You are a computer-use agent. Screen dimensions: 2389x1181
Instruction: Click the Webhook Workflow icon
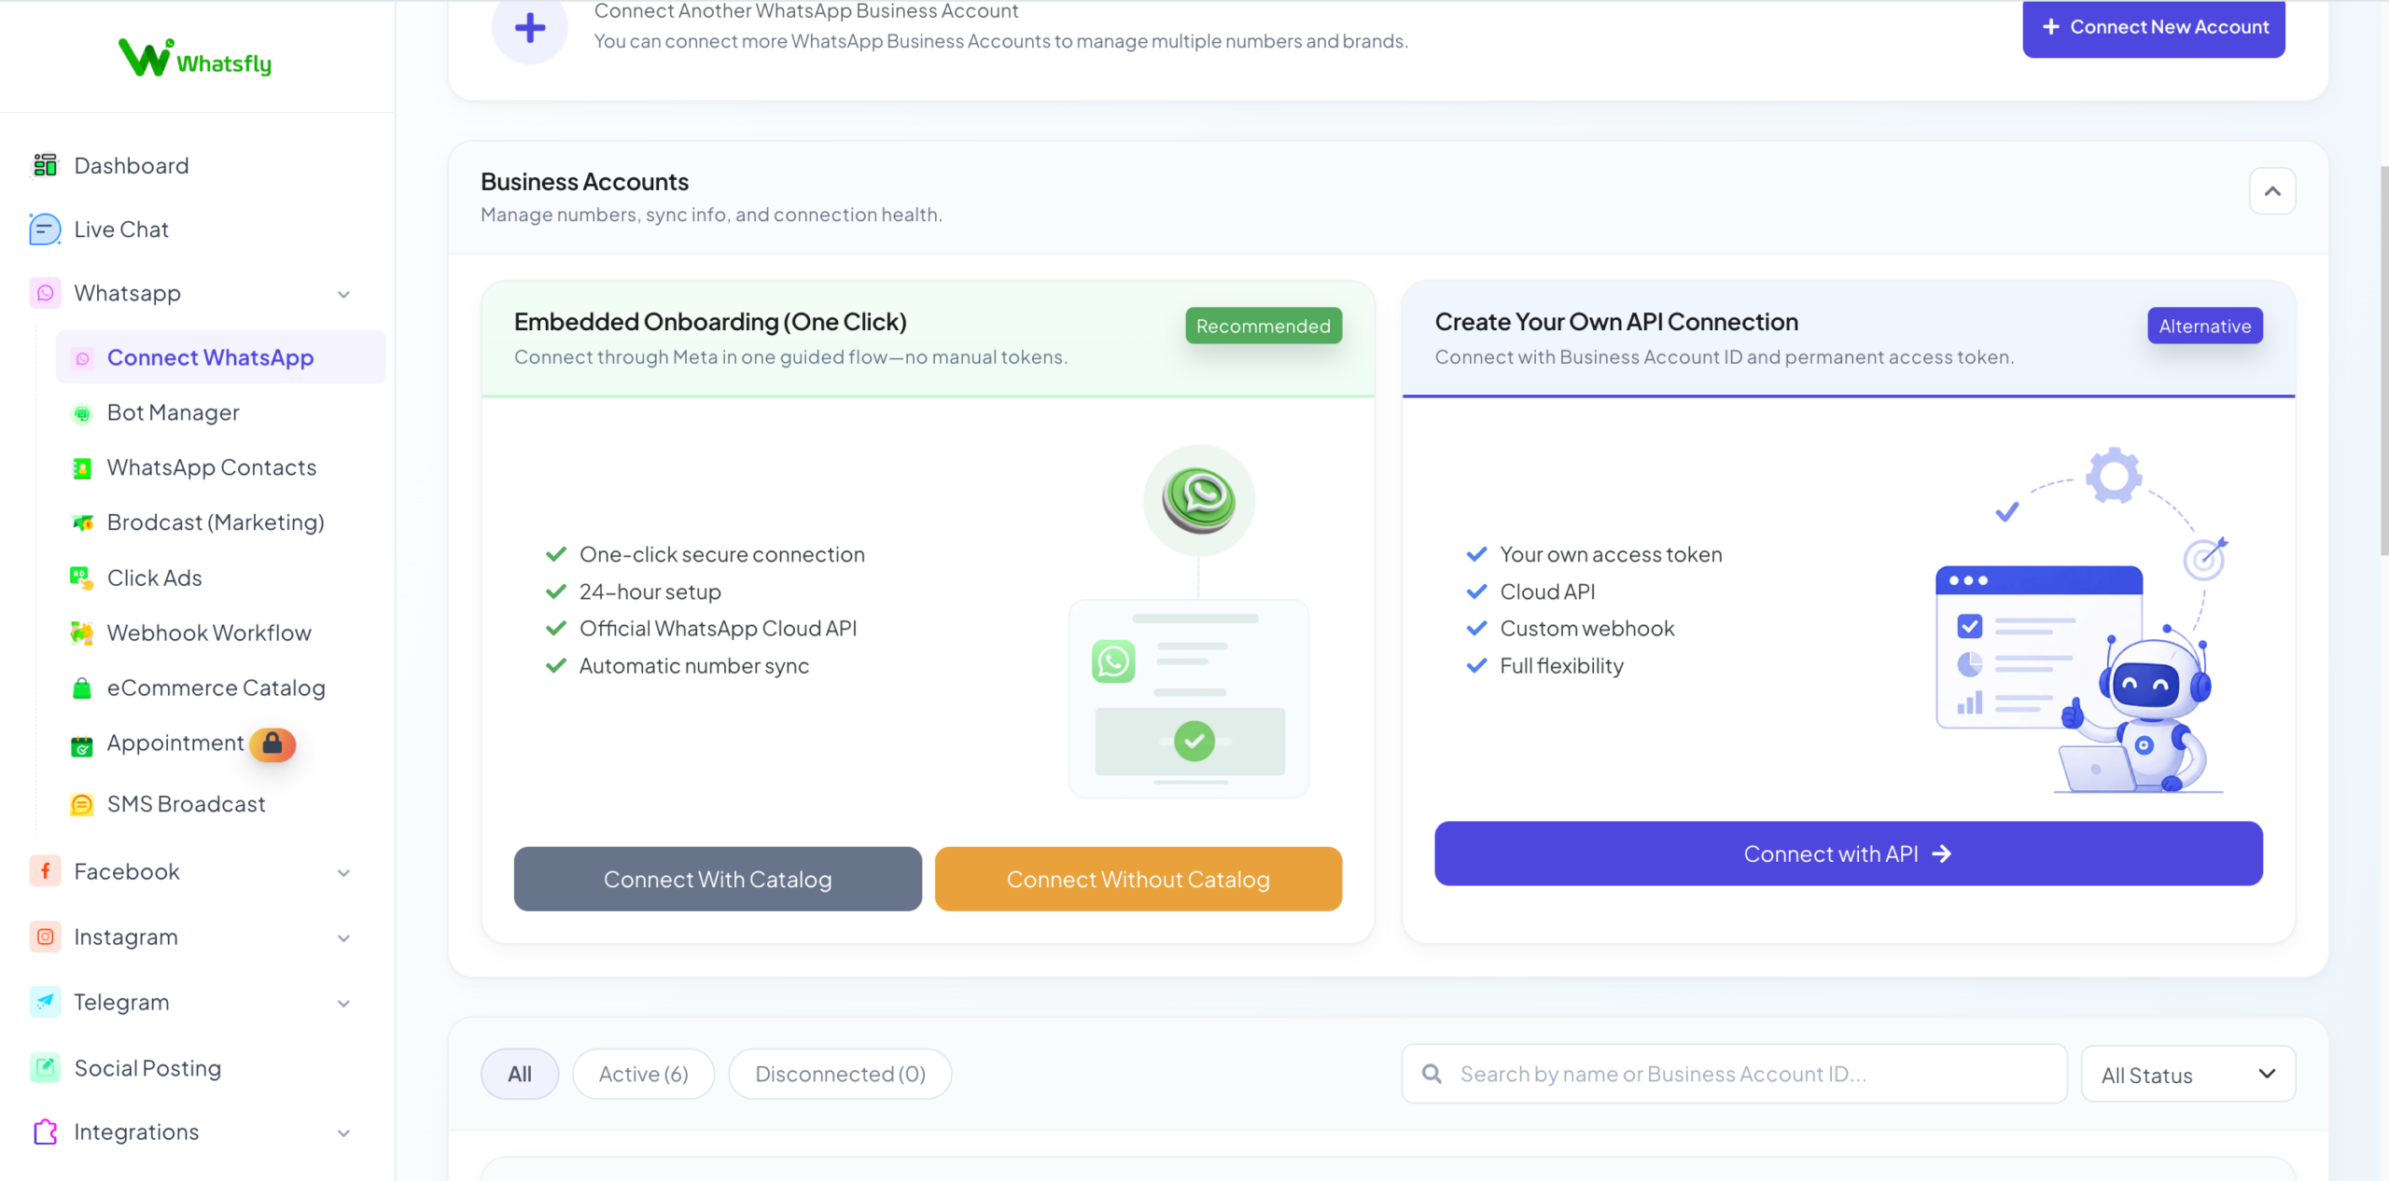click(82, 633)
